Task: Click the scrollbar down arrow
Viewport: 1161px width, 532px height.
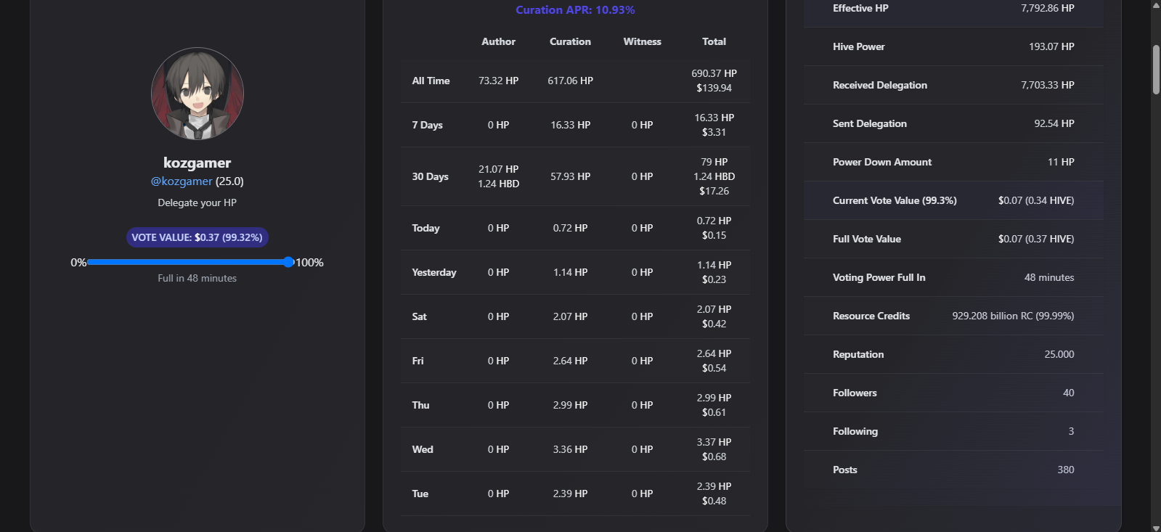Action: [1156, 527]
